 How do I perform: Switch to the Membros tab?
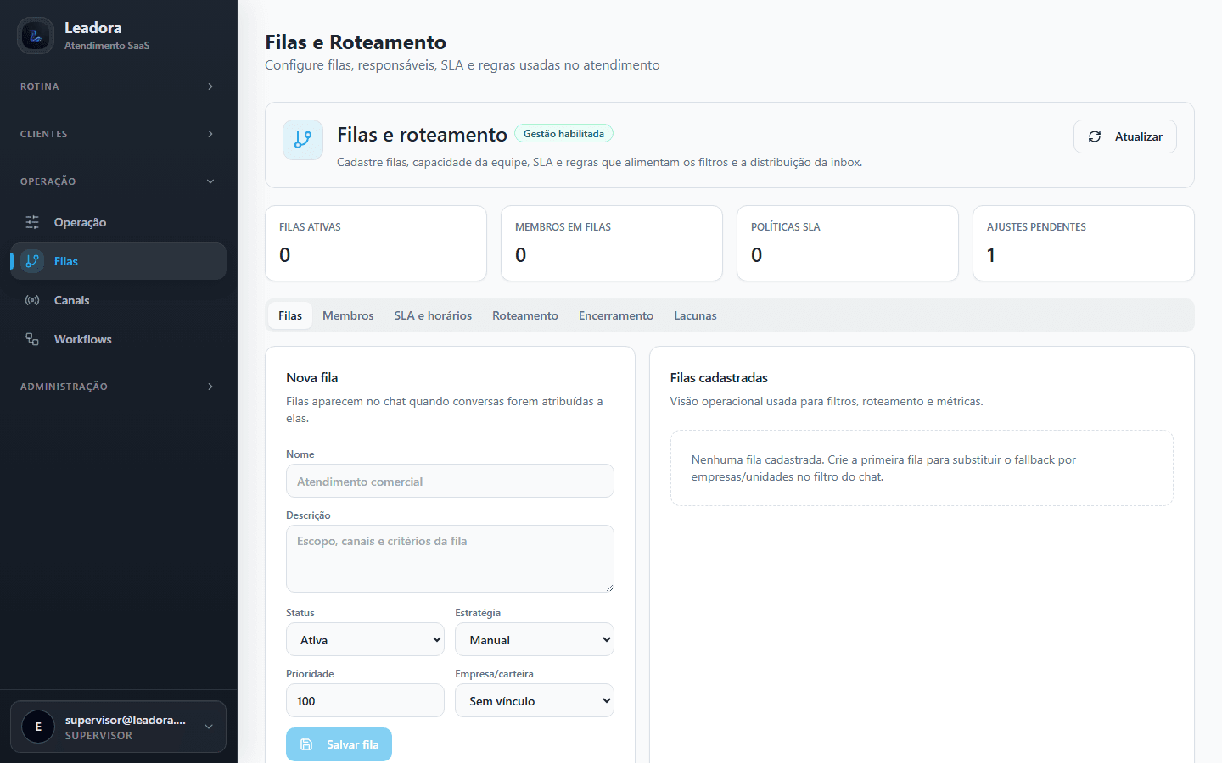coord(348,315)
